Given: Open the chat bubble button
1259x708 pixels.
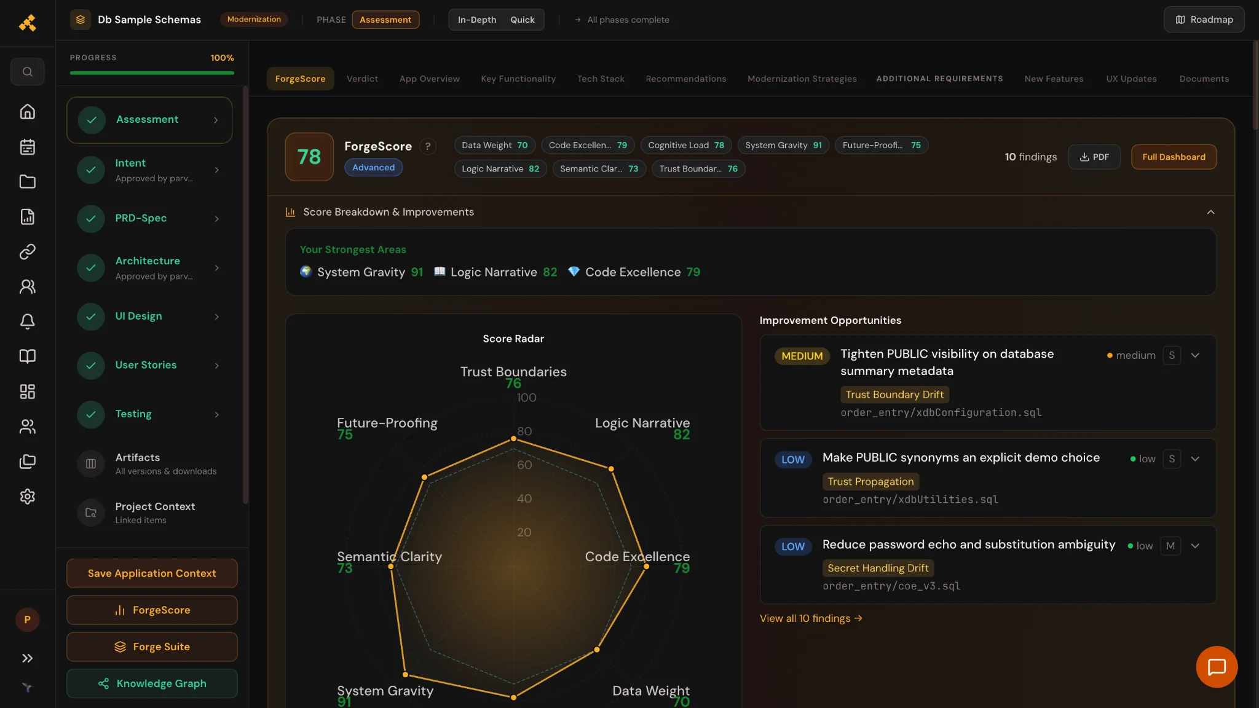Looking at the screenshot, I should (x=1217, y=667).
